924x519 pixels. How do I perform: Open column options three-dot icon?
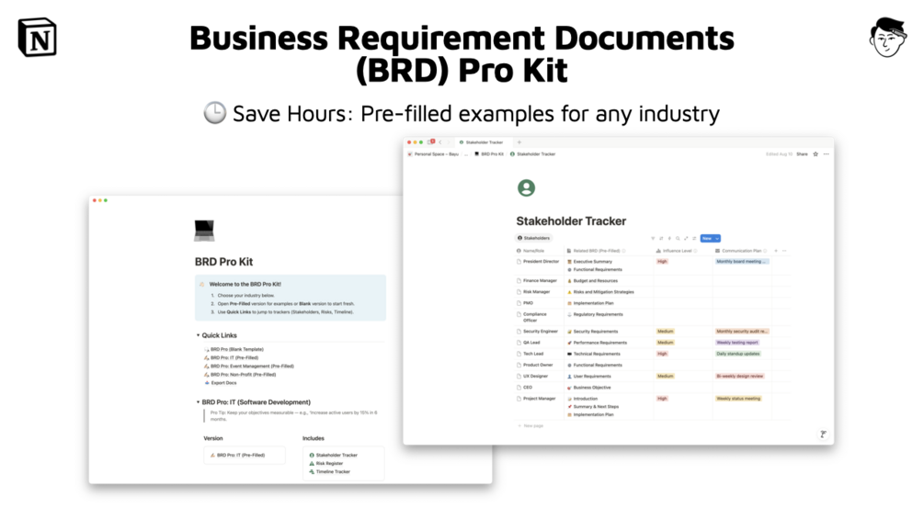click(x=784, y=251)
